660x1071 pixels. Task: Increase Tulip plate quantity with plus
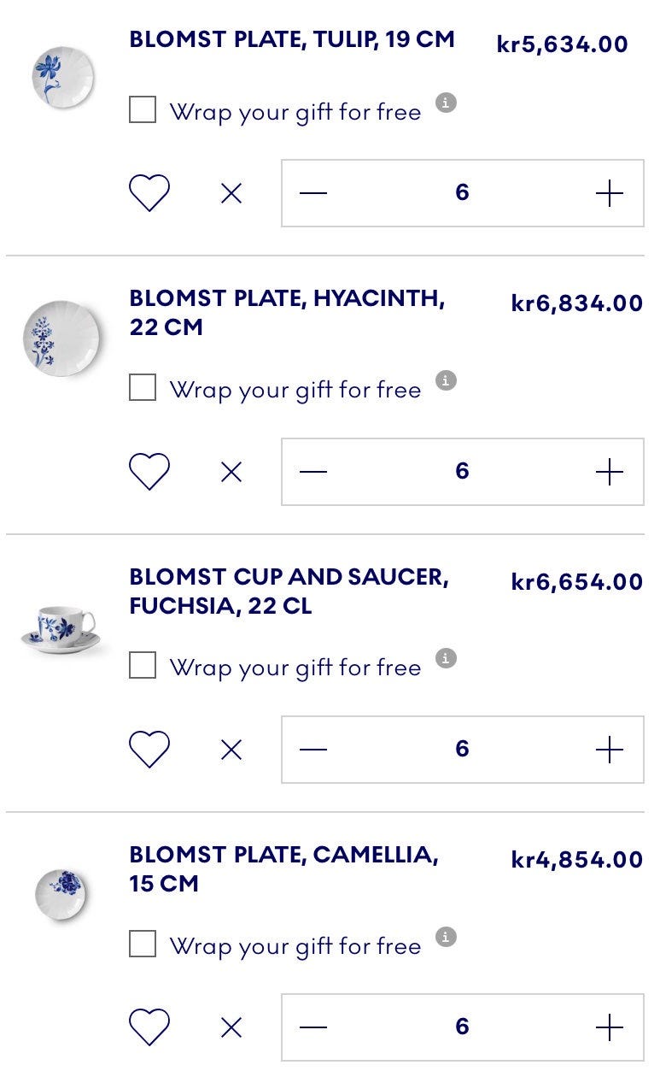[x=609, y=194]
